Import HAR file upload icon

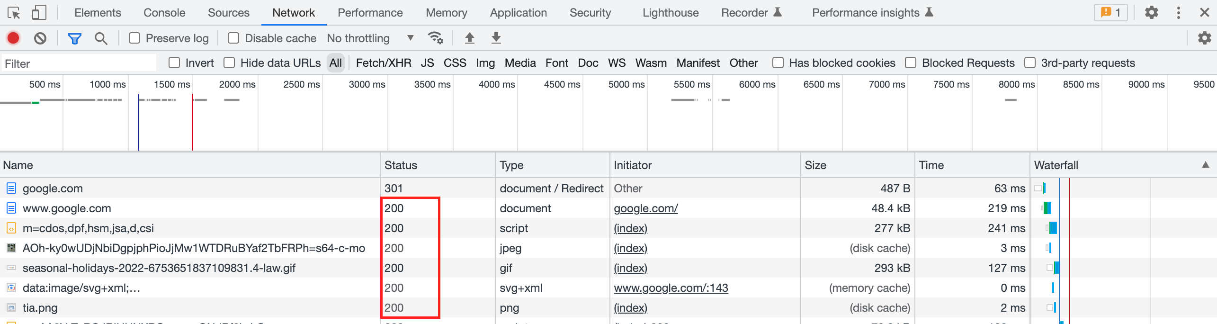[469, 38]
